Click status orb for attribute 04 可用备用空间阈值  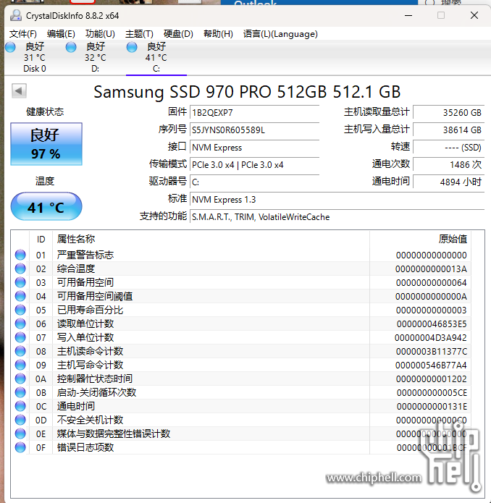(x=20, y=297)
